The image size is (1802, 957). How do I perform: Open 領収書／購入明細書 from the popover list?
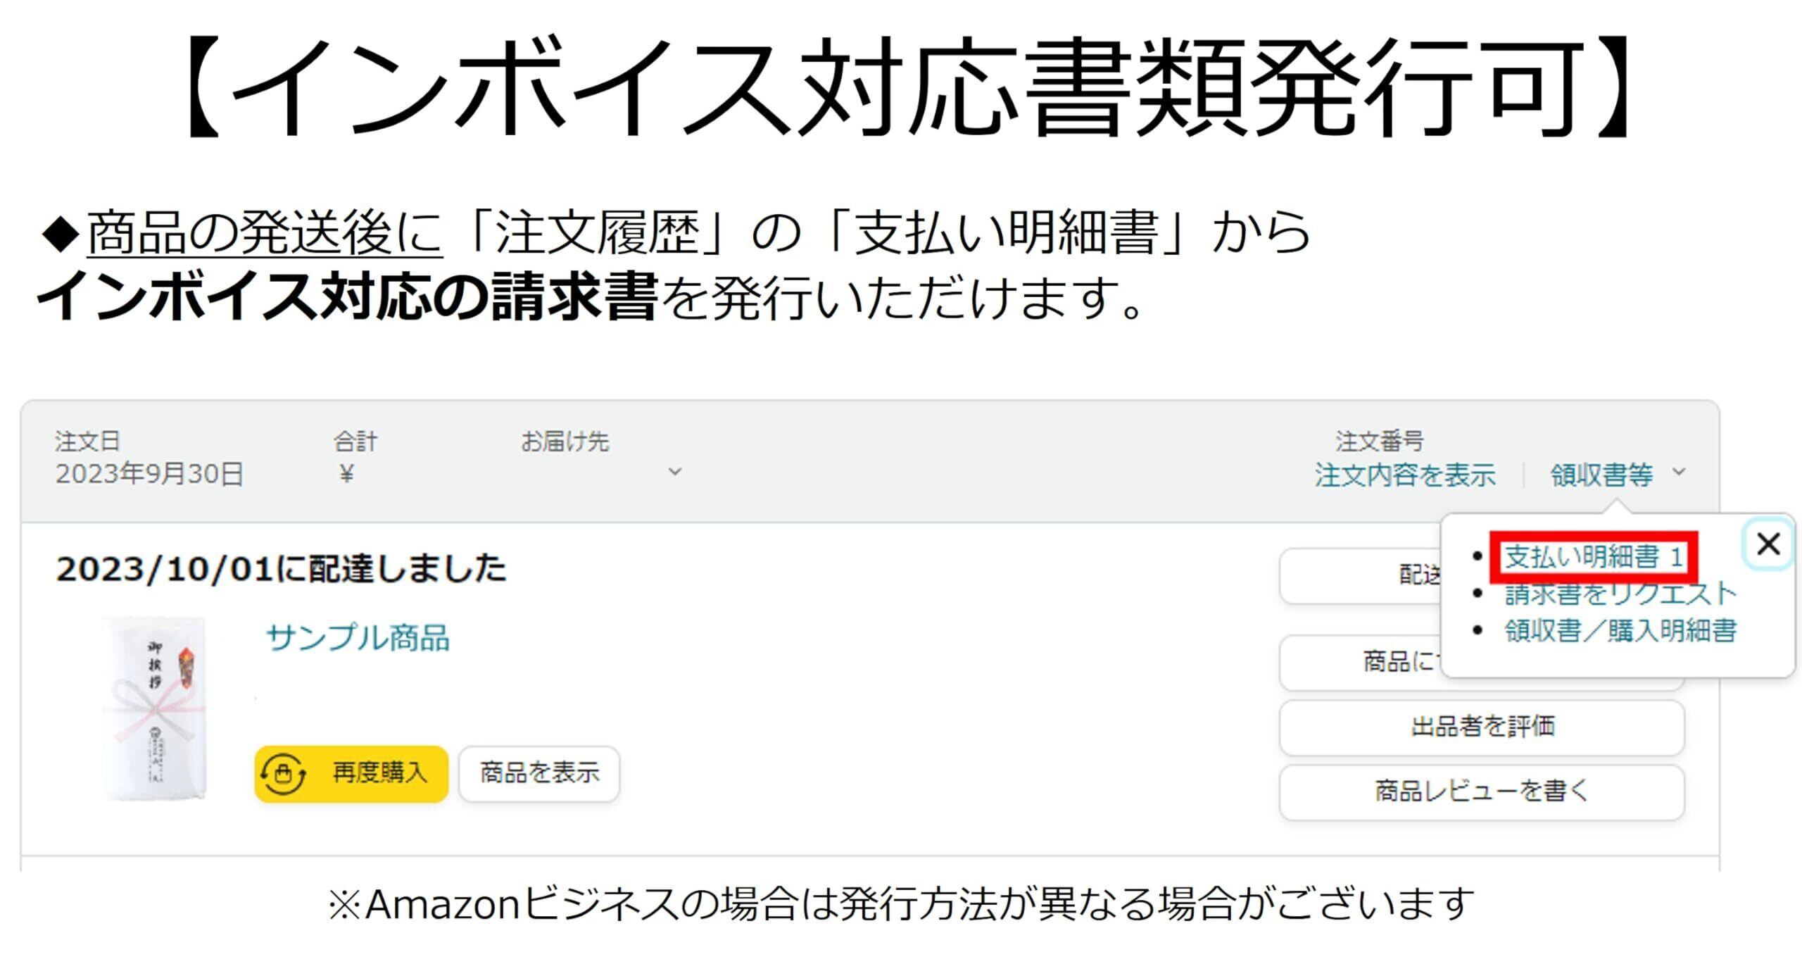point(1620,631)
